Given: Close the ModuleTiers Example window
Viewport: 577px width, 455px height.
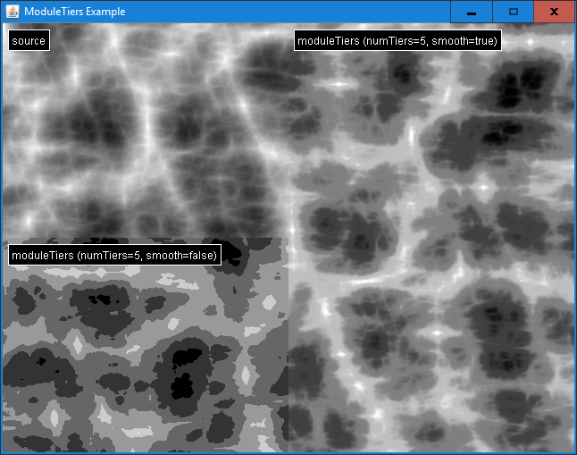Looking at the screenshot, I should 555,12.
